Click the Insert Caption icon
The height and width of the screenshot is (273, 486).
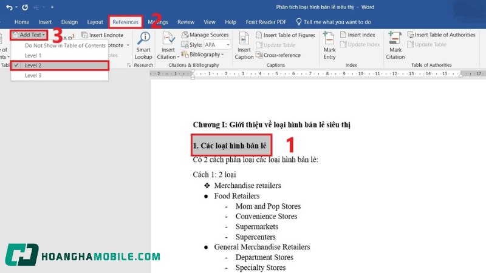pyautogui.click(x=244, y=40)
